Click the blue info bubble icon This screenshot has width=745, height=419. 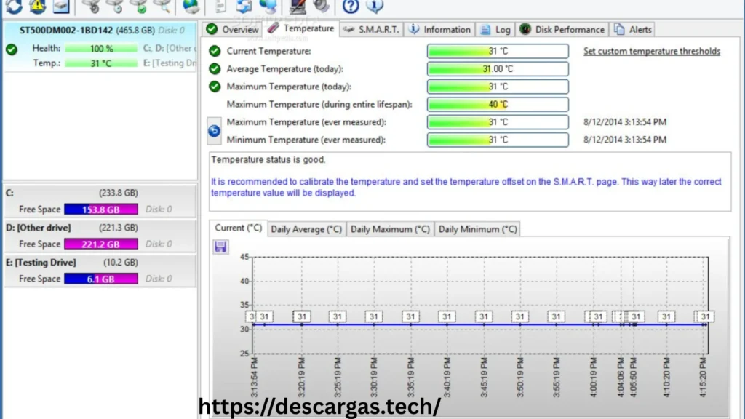(x=375, y=6)
